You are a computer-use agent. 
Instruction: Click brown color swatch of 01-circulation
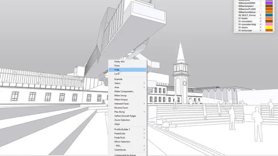[269, 21]
